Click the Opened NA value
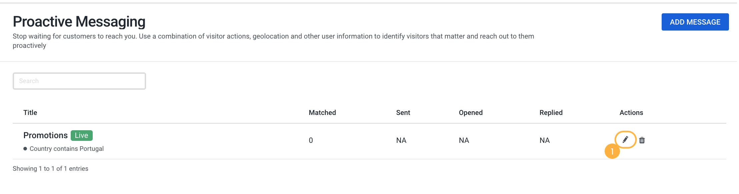This screenshot has width=739, height=194. click(464, 140)
